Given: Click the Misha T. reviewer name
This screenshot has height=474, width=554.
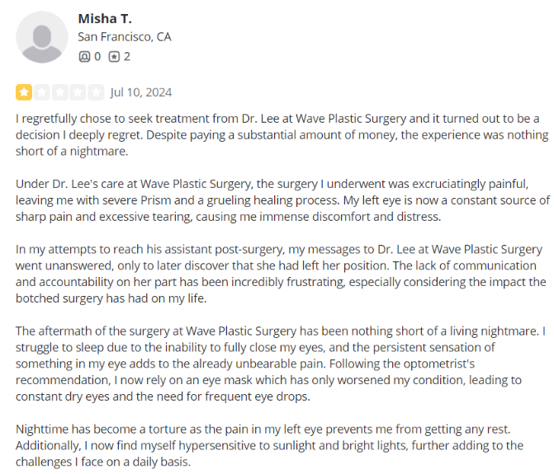Looking at the screenshot, I should [105, 19].
